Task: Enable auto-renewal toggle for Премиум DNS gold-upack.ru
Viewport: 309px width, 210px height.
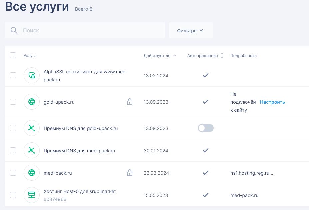Action: [x=205, y=128]
